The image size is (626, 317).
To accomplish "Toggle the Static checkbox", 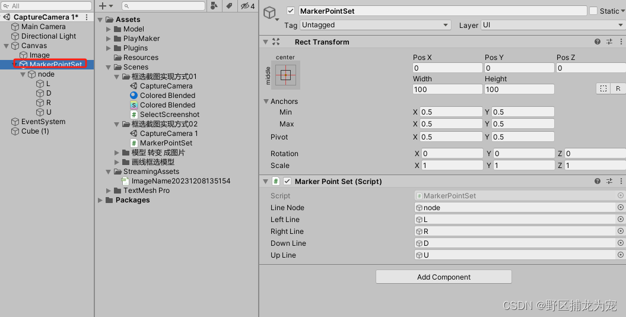I will [x=593, y=11].
